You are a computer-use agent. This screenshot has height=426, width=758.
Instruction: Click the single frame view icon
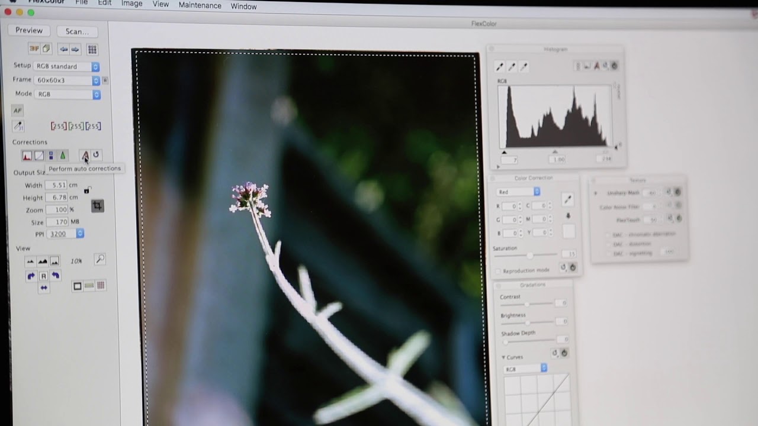77,286
